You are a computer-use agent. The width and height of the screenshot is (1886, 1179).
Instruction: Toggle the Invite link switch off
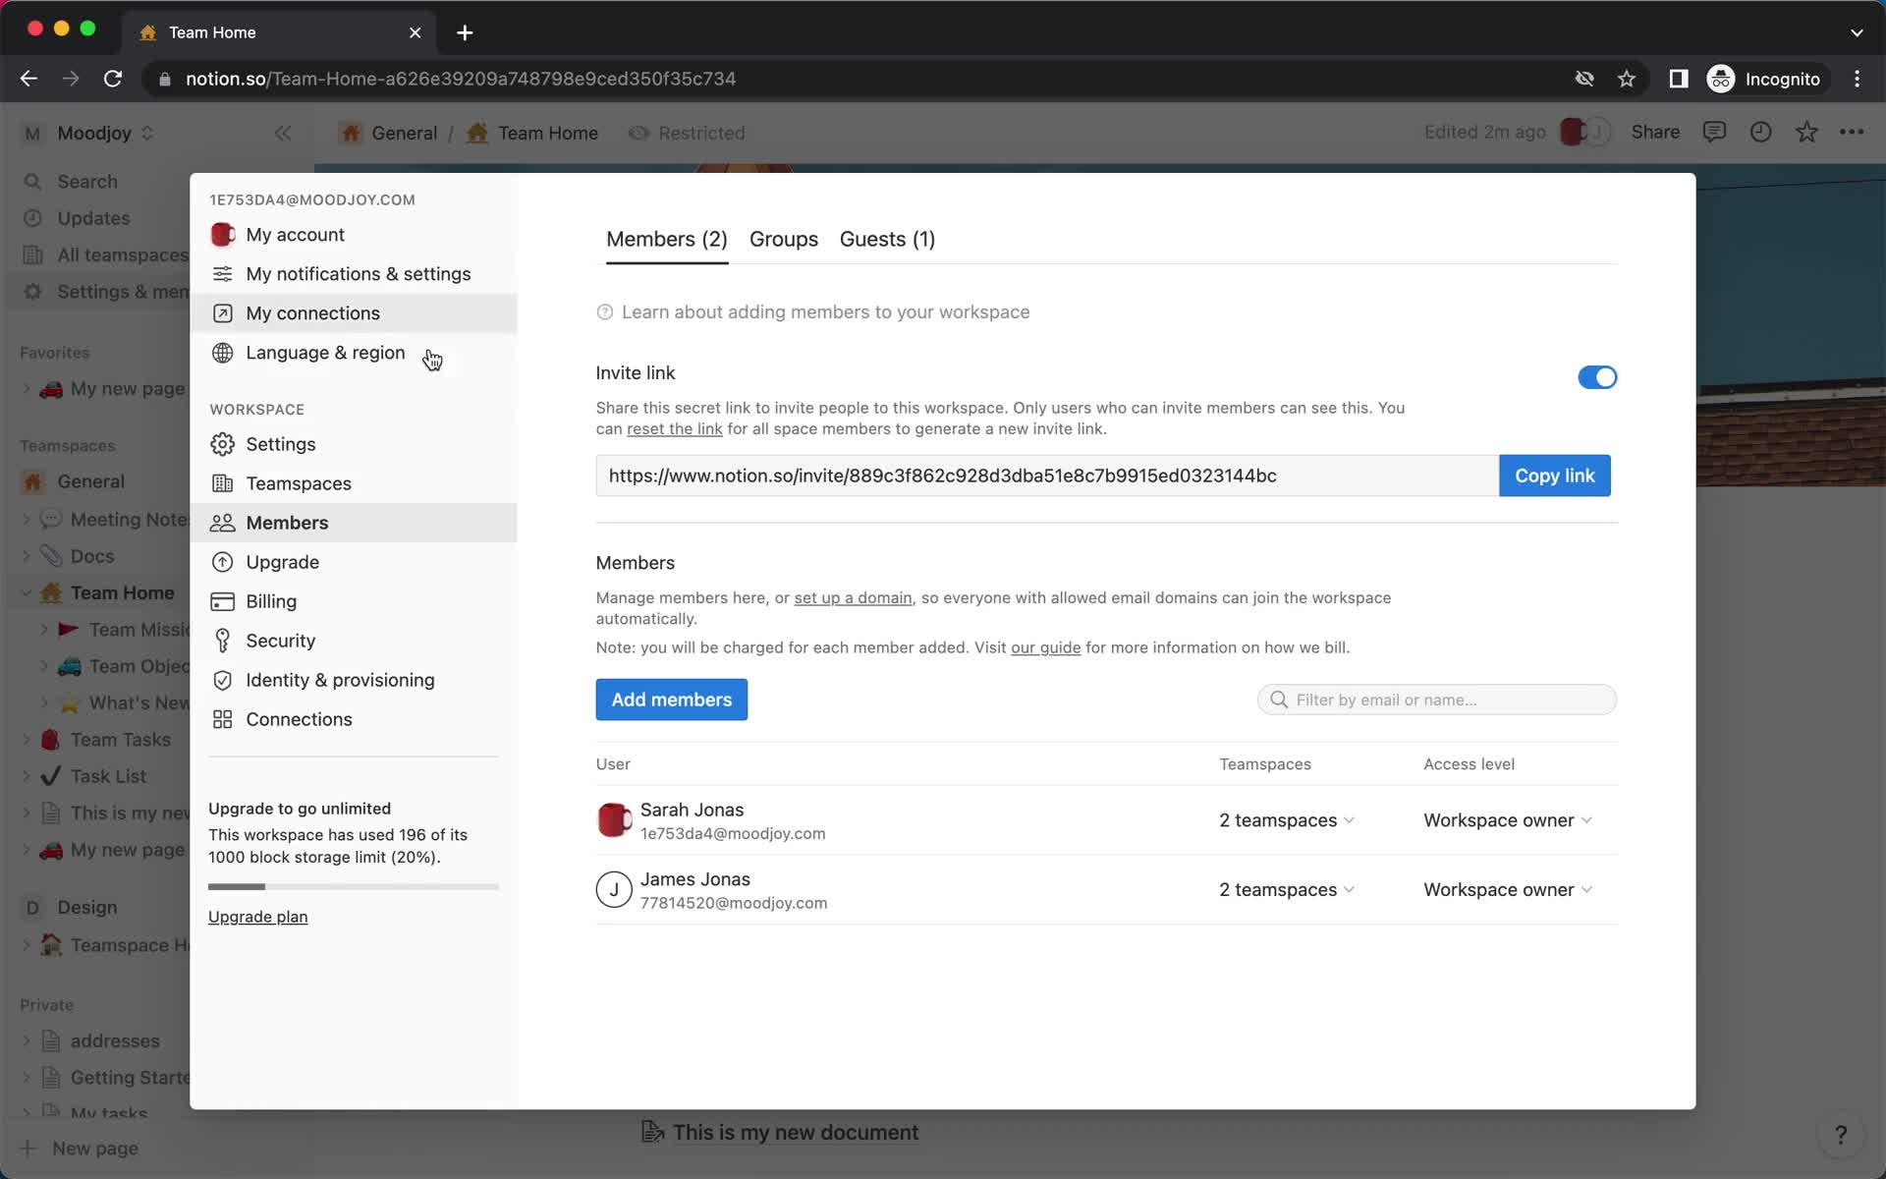coord(1597,377)
